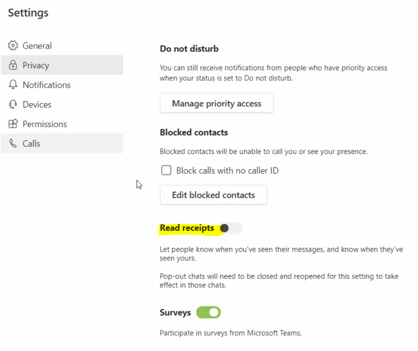Screen dimensions: 418x351
Task: Click the General gear icon
Action: 13,46
